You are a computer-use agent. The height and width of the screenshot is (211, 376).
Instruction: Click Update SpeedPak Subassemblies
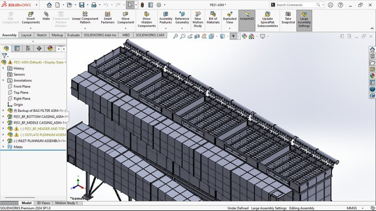point(267,19)
